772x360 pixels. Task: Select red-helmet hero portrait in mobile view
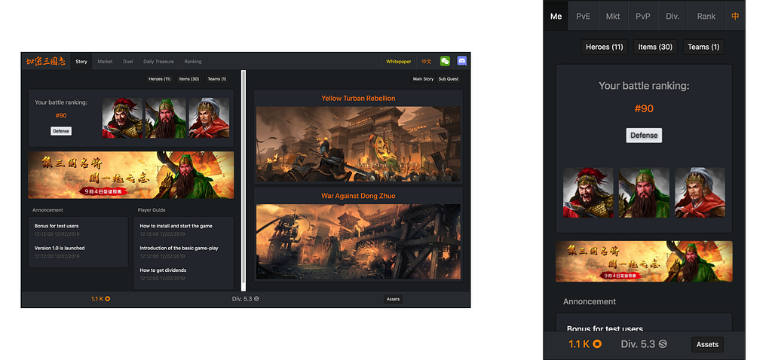coord(588,193)
